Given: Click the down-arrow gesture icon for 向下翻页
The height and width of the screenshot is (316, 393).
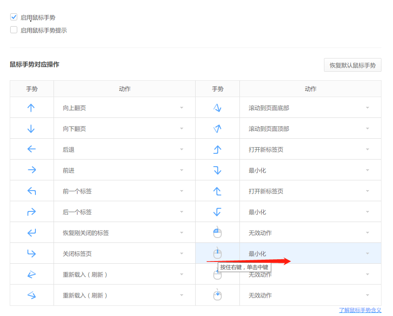Looking at the screenshot, I should (31, 129).
